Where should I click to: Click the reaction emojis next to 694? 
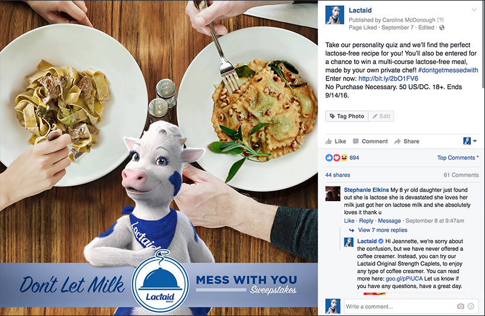coord(337,157)
